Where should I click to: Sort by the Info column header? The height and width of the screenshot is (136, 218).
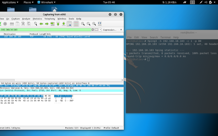coord(85,34)
